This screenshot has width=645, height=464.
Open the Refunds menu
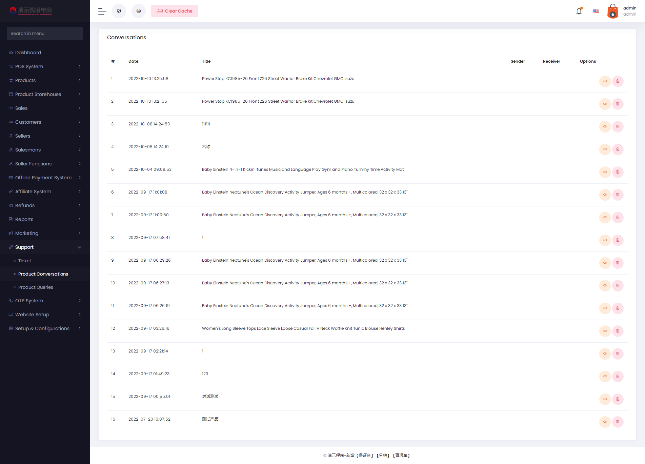45,205
